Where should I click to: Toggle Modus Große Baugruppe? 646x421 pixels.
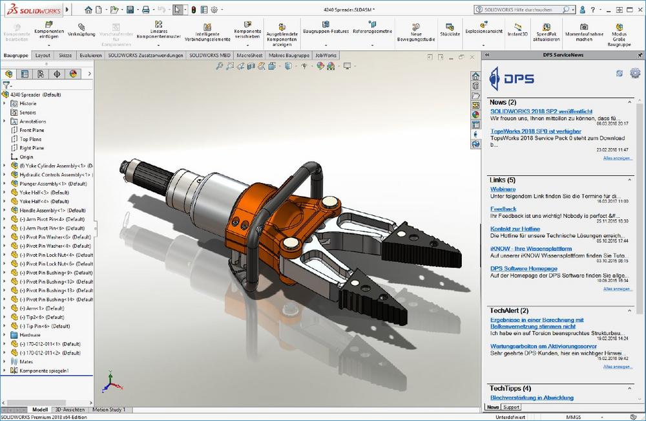pos(619,35)
